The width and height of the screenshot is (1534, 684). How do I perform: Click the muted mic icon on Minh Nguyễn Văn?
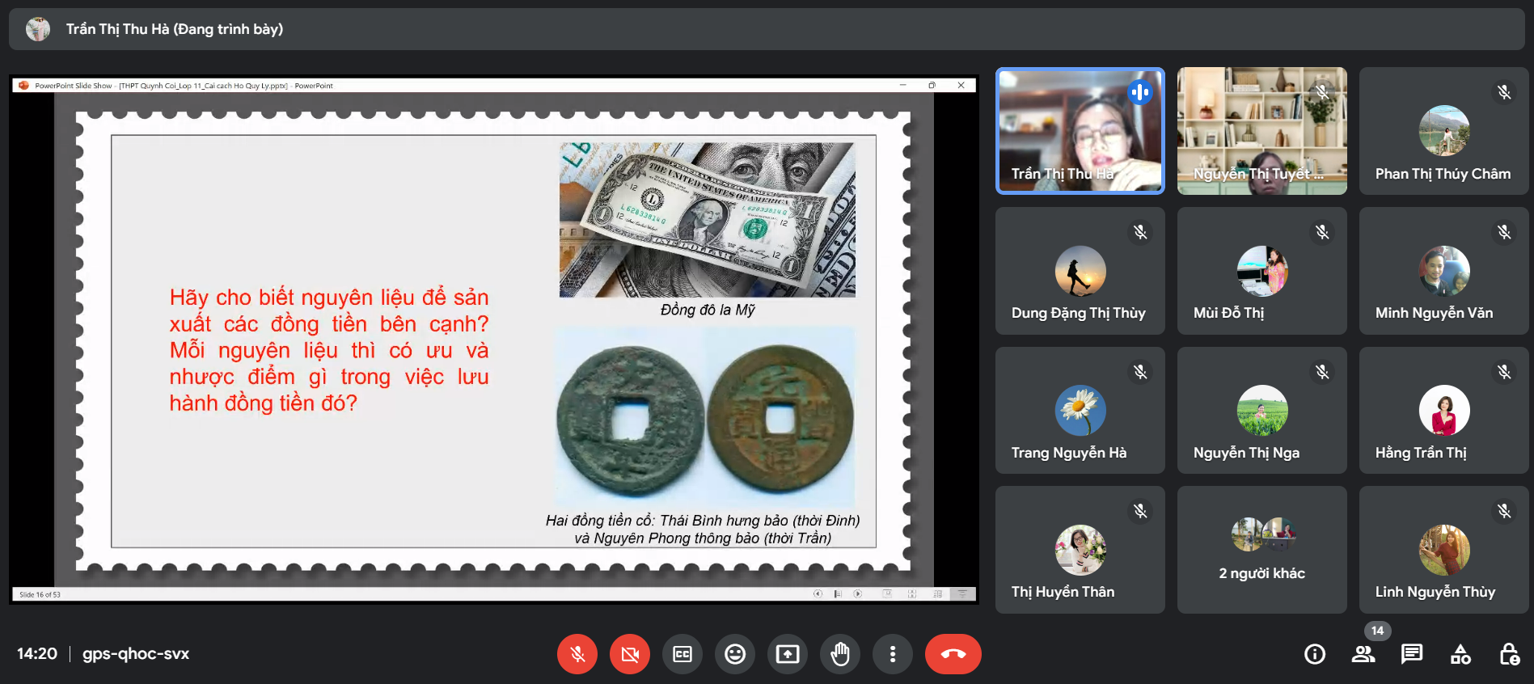click(1504, 232)
